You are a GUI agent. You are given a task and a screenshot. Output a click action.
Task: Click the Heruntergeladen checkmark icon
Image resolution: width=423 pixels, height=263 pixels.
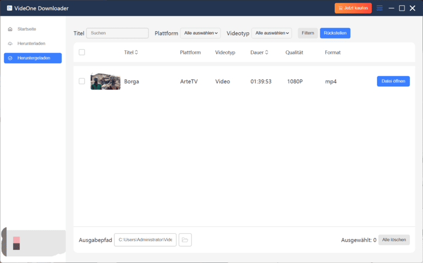pyautogui.click(x=11, y=58)
